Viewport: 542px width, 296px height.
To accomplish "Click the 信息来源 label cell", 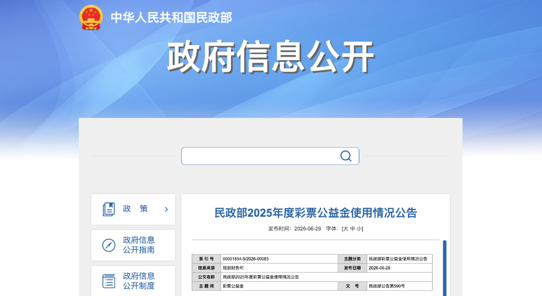I will 206,268.
